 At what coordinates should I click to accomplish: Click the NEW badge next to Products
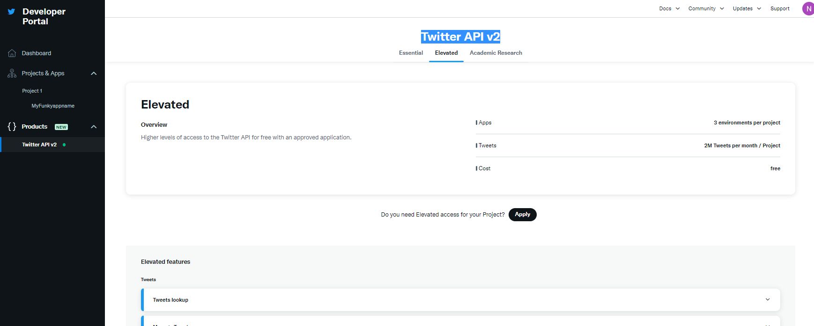[61, 127]
